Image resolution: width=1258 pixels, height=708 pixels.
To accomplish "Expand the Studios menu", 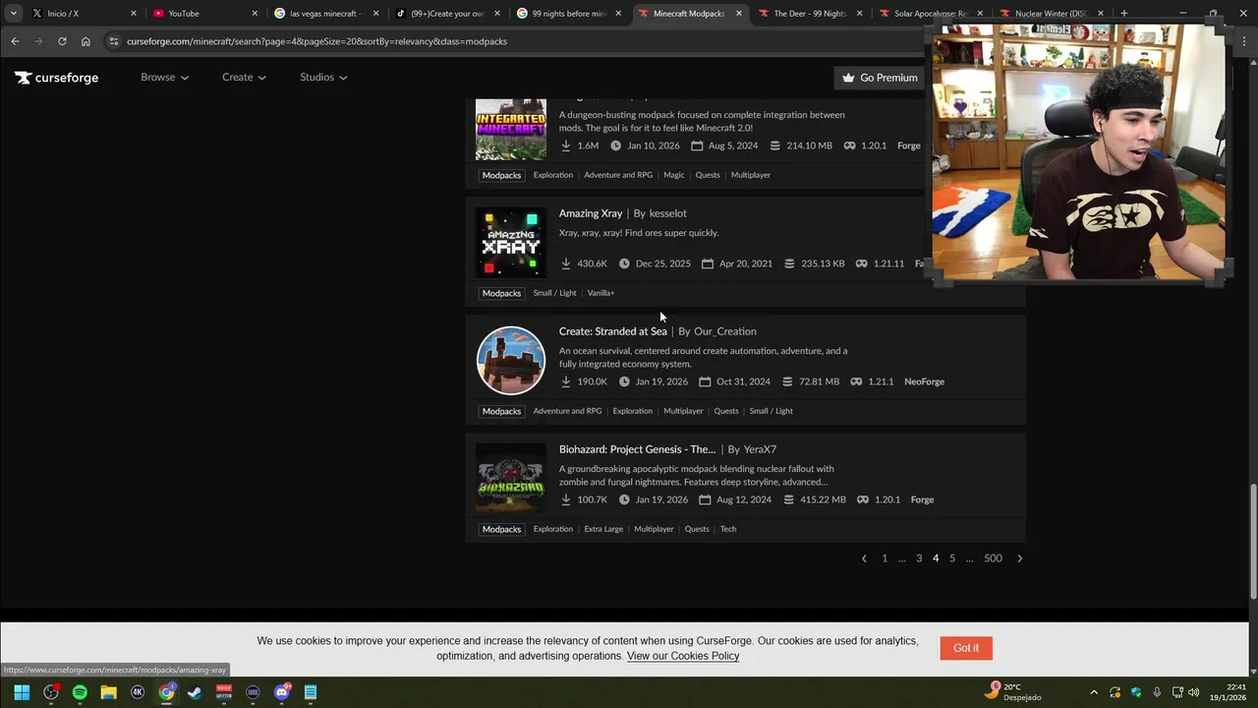I will (x=323, y=78).
